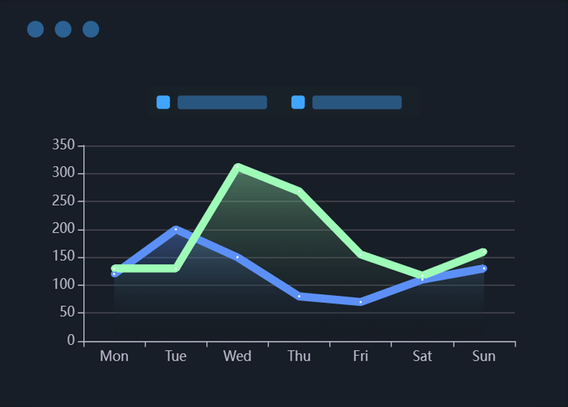568x407 pixels.
Task: Click the middle window dot at top-left
Action: pos(63,29)
